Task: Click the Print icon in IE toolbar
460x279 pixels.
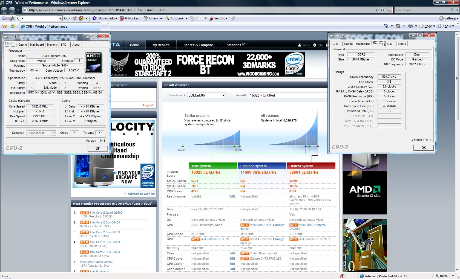Action: 410,26
